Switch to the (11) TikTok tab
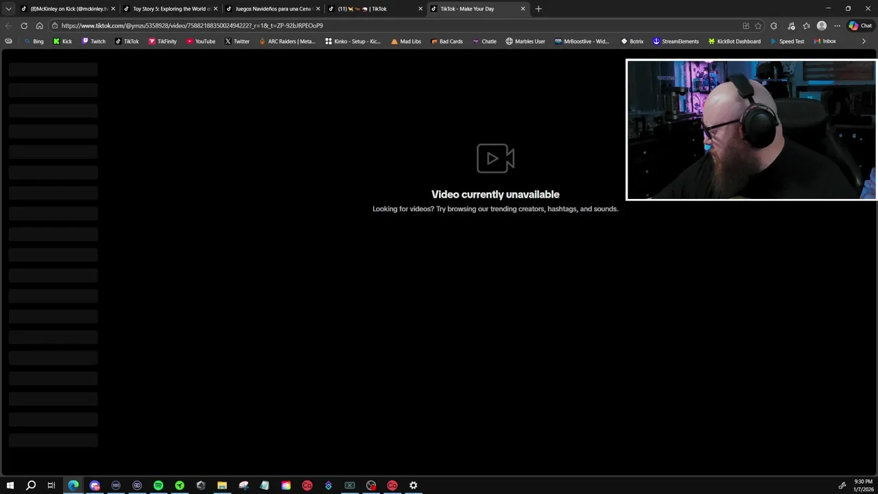The height and width of the screenshot is (494, 878). tap(375, 9)
